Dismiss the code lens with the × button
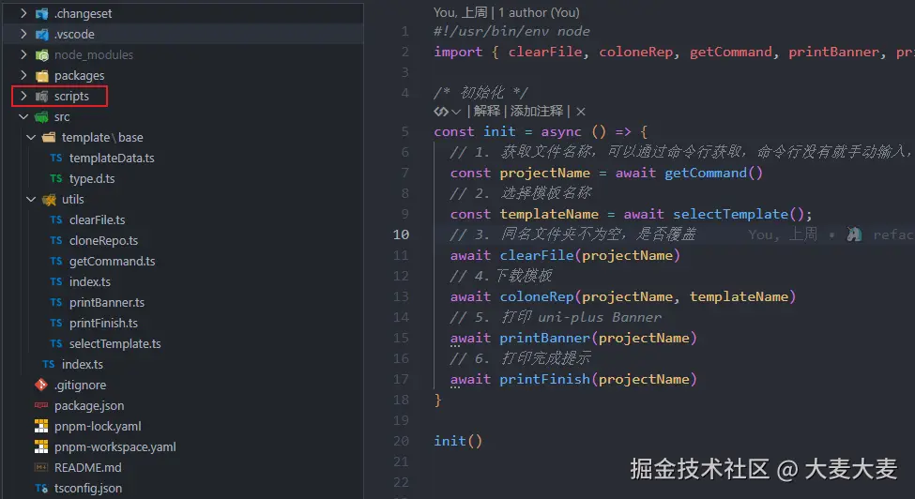 580,112
